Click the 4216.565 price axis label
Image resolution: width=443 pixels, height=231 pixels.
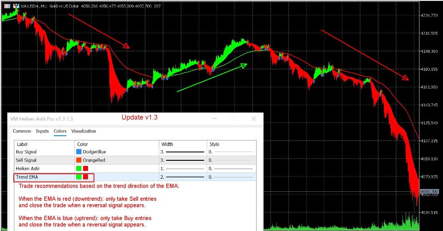coord(429,33)
